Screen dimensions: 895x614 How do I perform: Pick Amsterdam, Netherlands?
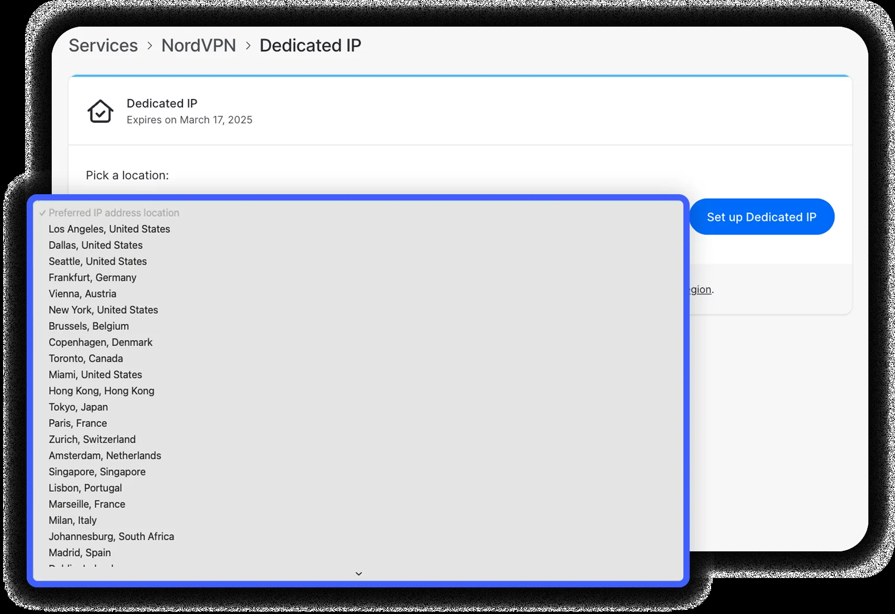(x=358, y=455)
